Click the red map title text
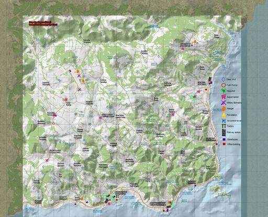 click(43, 23)
